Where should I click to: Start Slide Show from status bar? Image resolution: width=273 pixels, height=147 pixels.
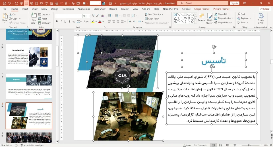(x=235, y=145)
